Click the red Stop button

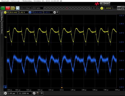(x=8, y=8)
